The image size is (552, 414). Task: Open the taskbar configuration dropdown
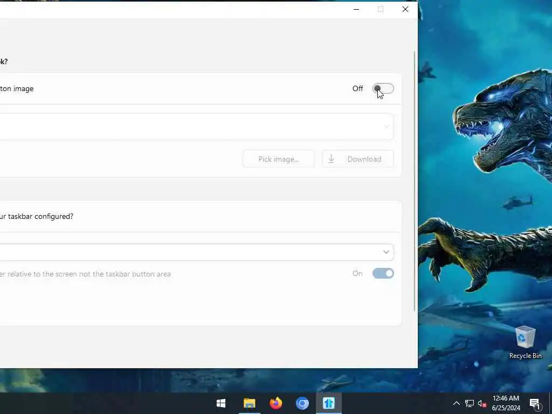[196, 252]
